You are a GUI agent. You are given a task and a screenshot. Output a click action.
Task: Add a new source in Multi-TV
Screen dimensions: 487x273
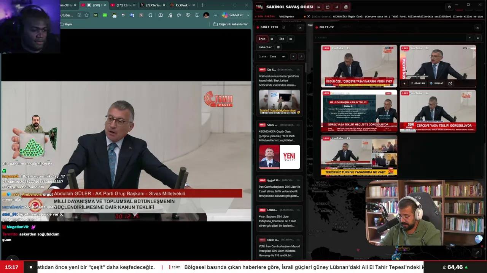coord(469,38)
